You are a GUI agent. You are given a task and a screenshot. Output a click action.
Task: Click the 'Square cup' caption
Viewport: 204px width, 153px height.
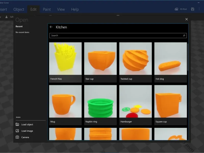pyautogui.click(x=161, y=122)
